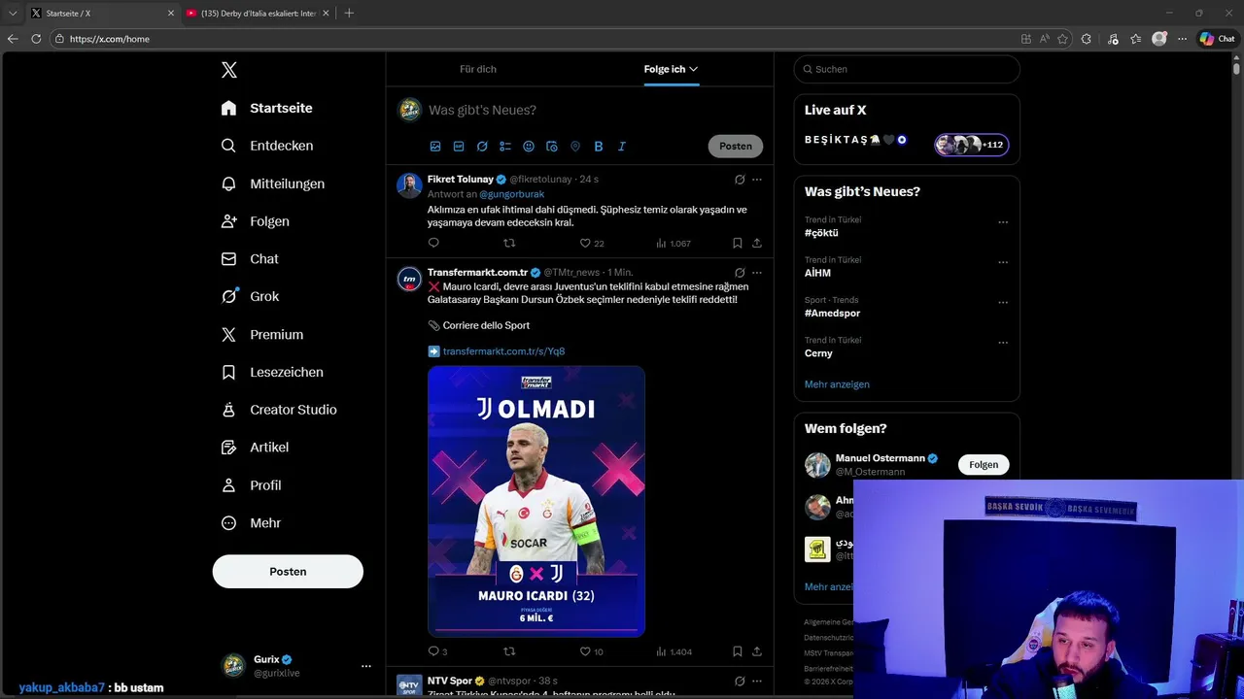Open Lesezeichen bookmarks
This screenshot has height=699, width=1244.
pos(271,372)
